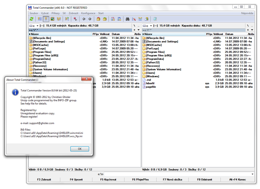Click the red star toolbar icon
The width and height of the screenshot is (260, 189).
pyautogui.click(x=75, y=19)
